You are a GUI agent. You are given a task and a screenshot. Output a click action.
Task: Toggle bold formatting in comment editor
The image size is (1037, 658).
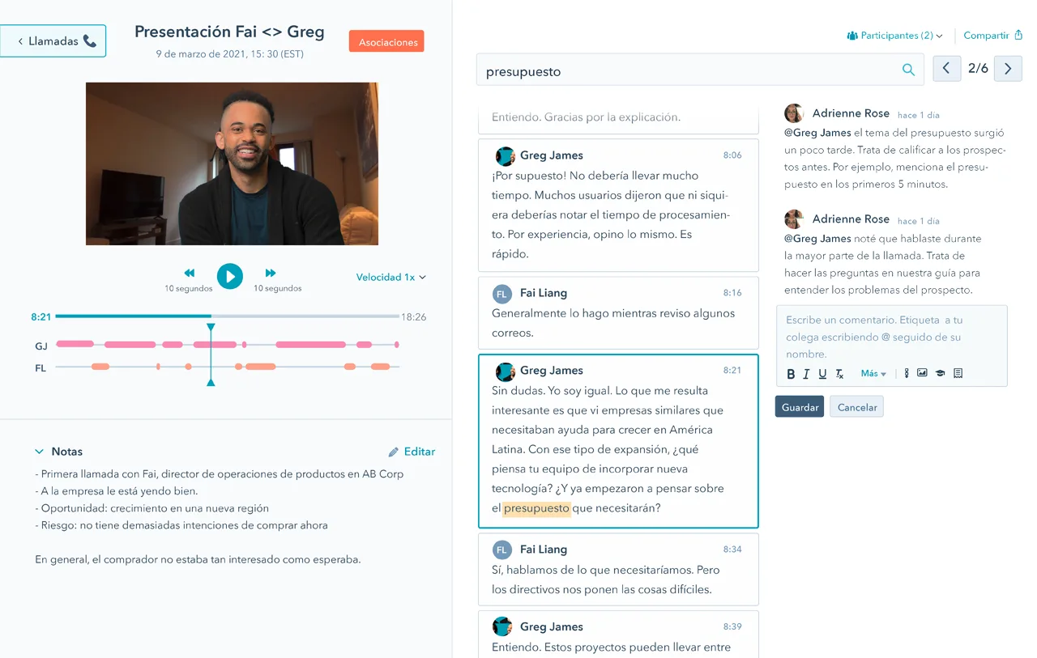pos(792,374)
